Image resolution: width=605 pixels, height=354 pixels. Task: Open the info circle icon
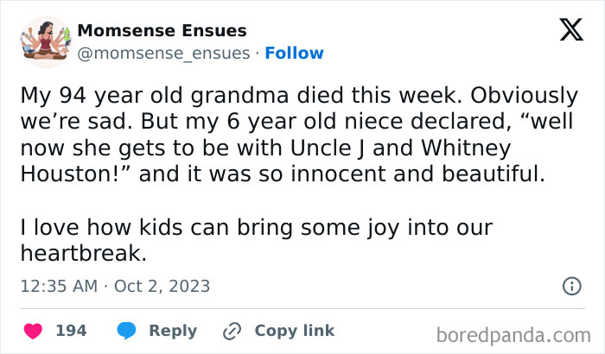[571, 286]
